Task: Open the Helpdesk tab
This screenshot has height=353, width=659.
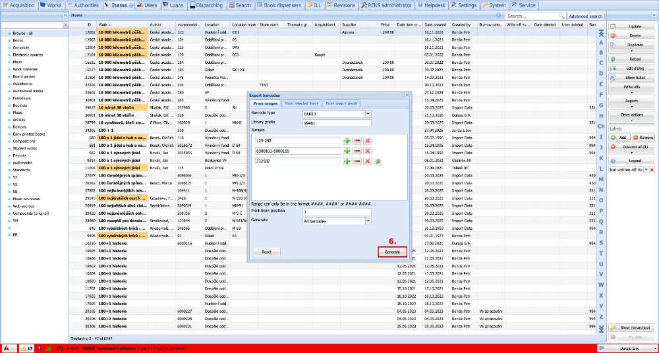Action: pos(431,5)
